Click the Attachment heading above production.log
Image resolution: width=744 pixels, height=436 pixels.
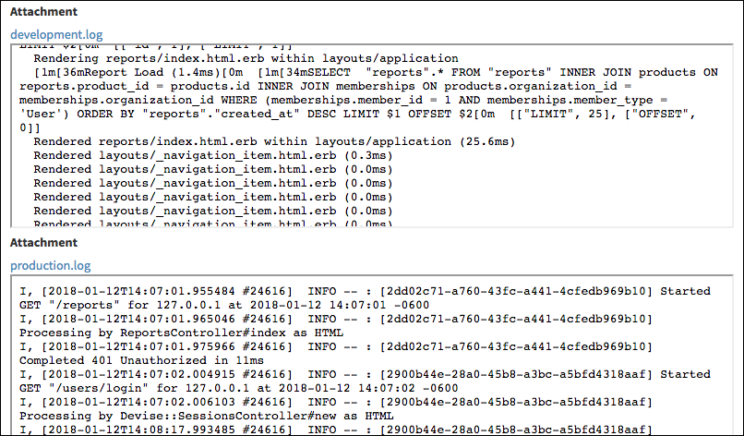tap(43, 242)
